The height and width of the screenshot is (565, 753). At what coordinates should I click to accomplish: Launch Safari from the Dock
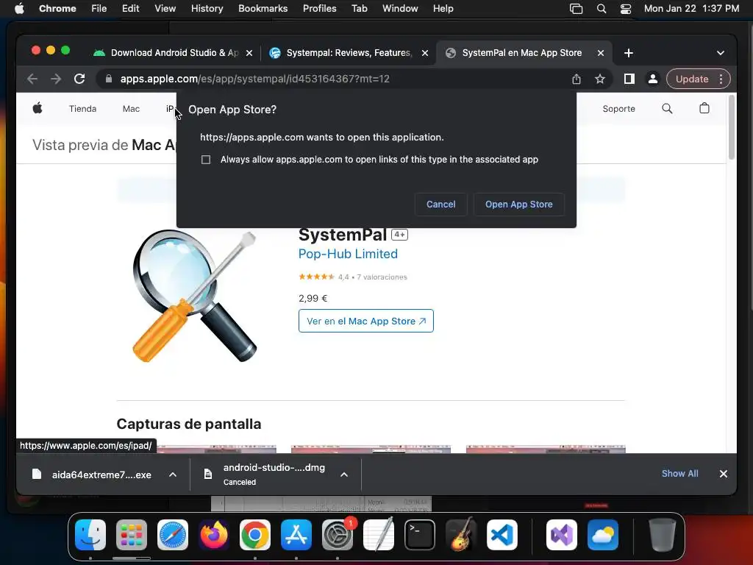(x=173, y=535)
